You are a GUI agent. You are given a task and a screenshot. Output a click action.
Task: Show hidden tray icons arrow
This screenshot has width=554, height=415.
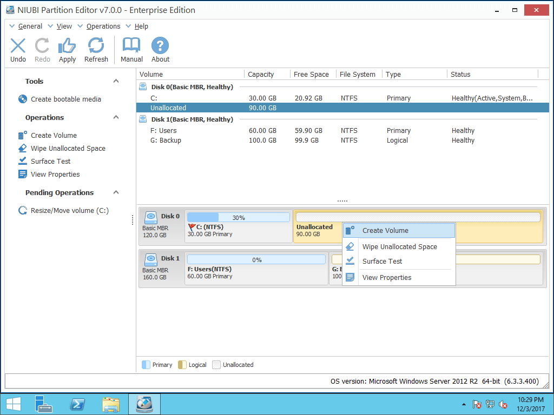point(464,404)
